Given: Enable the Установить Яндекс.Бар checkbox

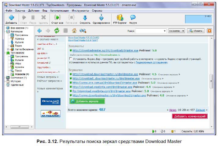Looking at the screenshot, I should click(x=71, y=58).
